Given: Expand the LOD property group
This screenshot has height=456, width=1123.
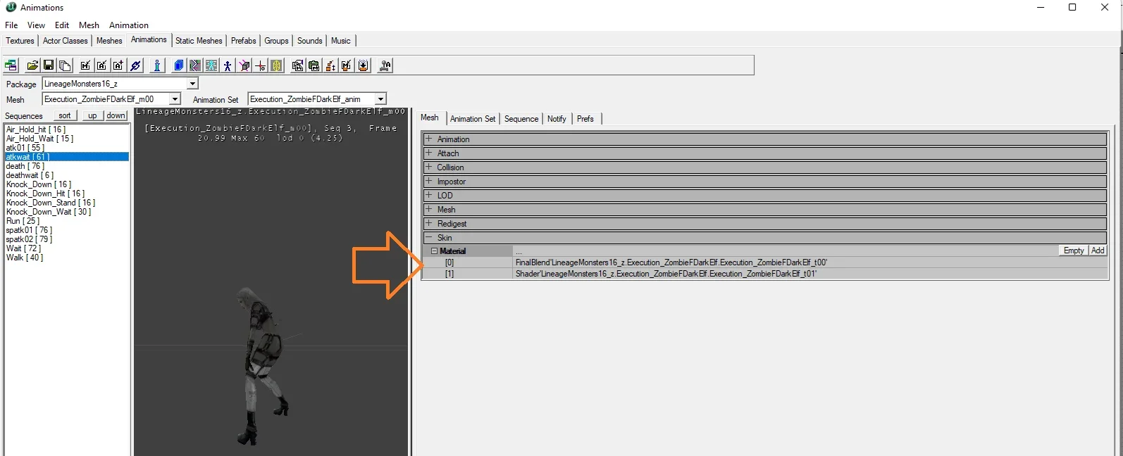Looking at the screenshot, I should click(428, 195).
